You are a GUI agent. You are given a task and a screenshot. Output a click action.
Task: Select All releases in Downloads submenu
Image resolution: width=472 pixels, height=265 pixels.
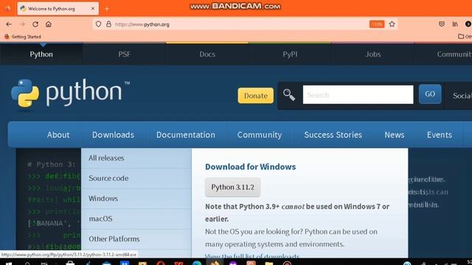pos(136,158)
